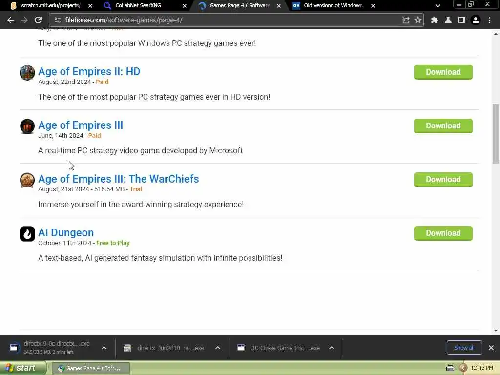500x375 pixels.
Task: Download AI Dungeon
Action: (443, 233)
